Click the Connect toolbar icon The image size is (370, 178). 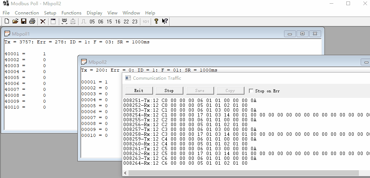pyautogui.click(x=64, y=21)
